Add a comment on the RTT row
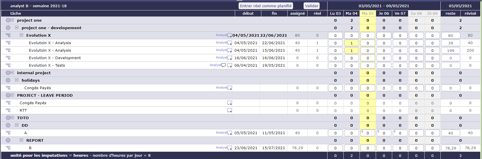The height and width of the screenshot is (159, 482). [x=230, y=111]
